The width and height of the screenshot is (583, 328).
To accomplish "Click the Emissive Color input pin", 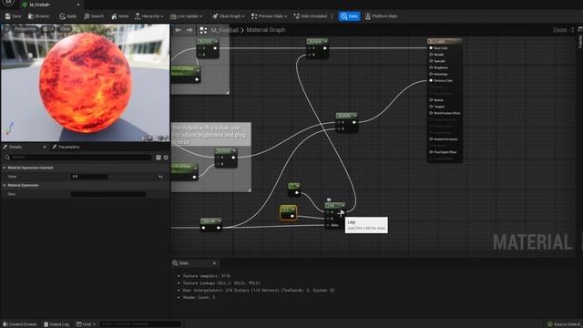I will click(431, 81).
